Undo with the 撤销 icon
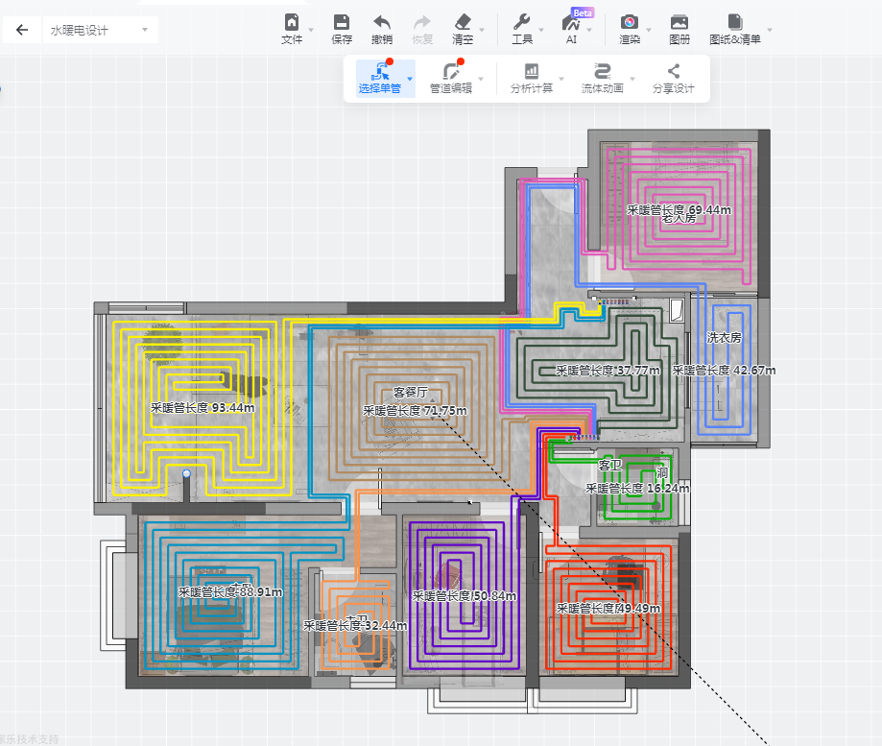 [382, 29]
